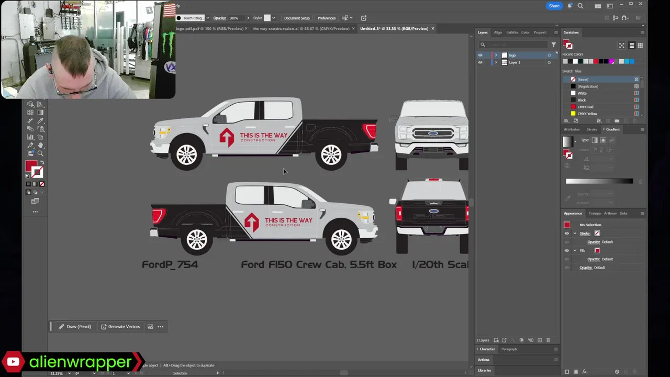Click the Change Screen Mode icon

pyautogui.click(x=35, y=201)
